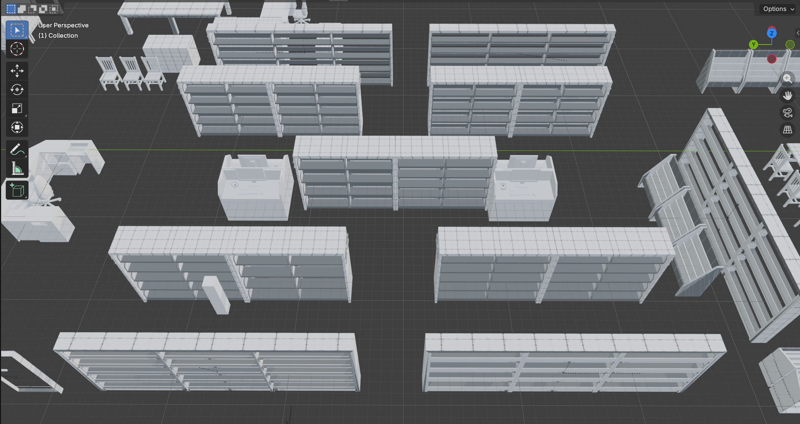Select the Annotate pencil tool

[x=17, y=149]
